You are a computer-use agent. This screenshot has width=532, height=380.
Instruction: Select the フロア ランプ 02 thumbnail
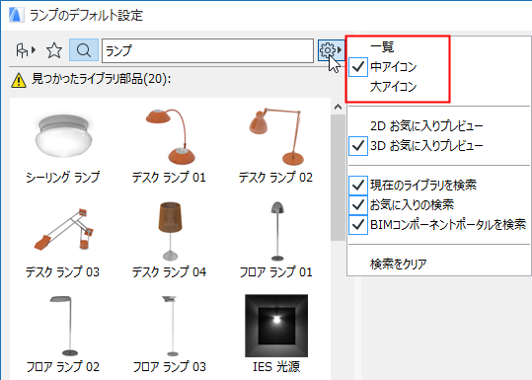coord(63,326)
